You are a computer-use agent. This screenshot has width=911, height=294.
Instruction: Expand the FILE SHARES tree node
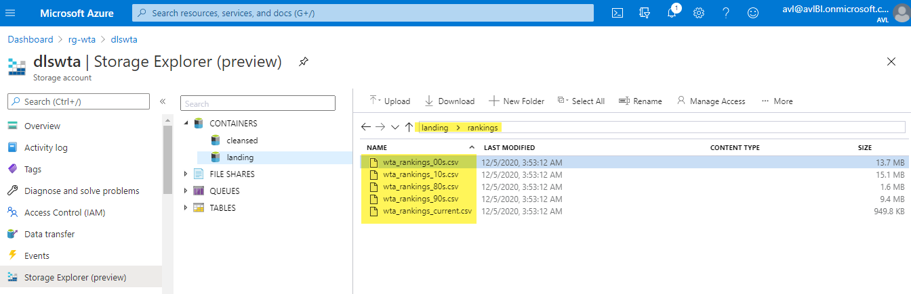[186, 174]
